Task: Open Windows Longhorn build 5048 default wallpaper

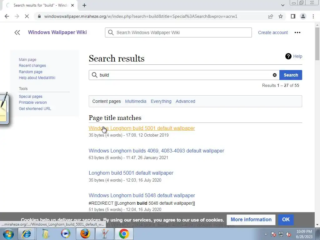Action: click(142, 195)
